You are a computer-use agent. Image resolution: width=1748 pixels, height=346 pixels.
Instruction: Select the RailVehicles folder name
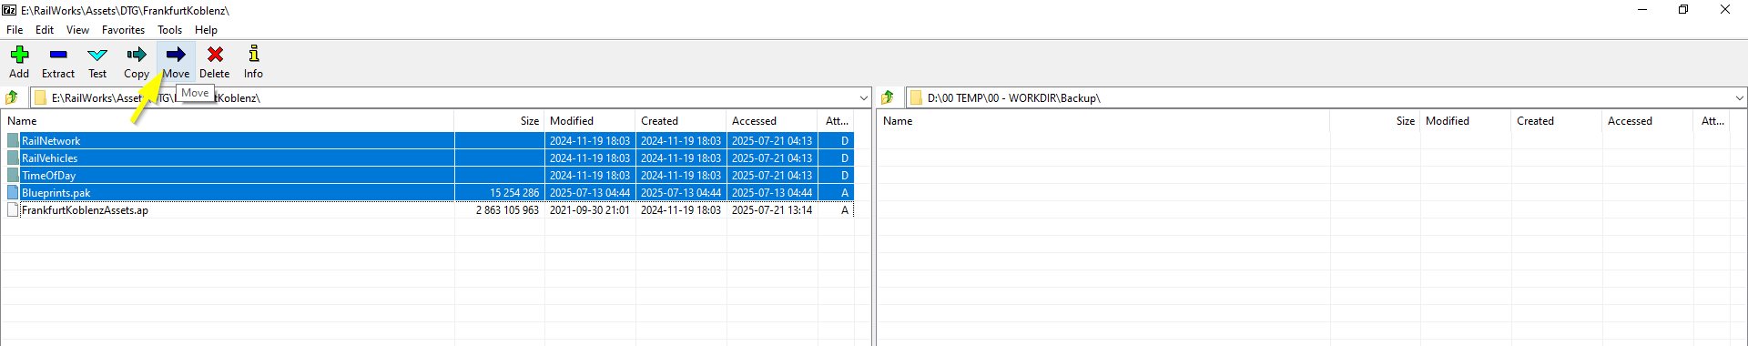click(x=49, y=158)
